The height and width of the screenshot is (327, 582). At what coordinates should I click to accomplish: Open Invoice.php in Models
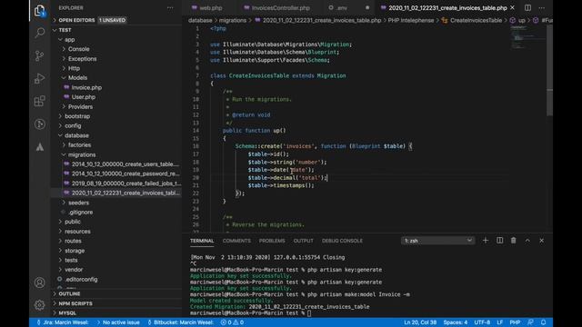116,87
